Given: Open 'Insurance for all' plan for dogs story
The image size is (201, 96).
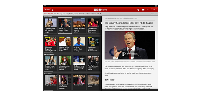Looking at the screenshot, I should 51,26.
